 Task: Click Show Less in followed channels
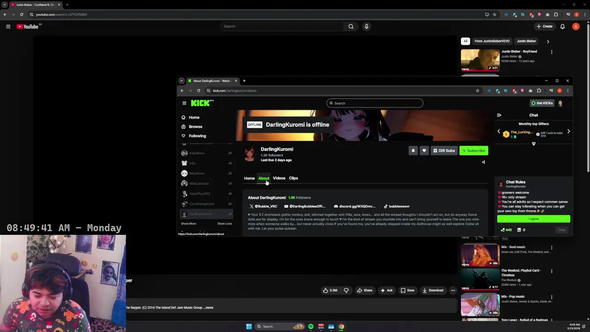[x=224, y=224]
